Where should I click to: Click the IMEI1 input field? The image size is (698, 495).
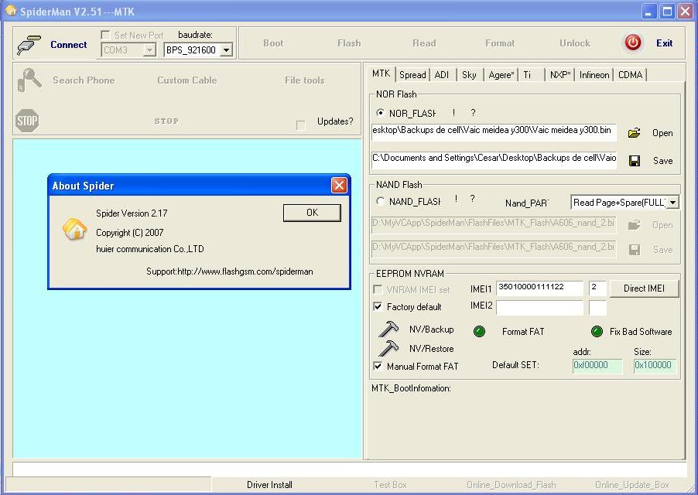click(x=539, y=288)
